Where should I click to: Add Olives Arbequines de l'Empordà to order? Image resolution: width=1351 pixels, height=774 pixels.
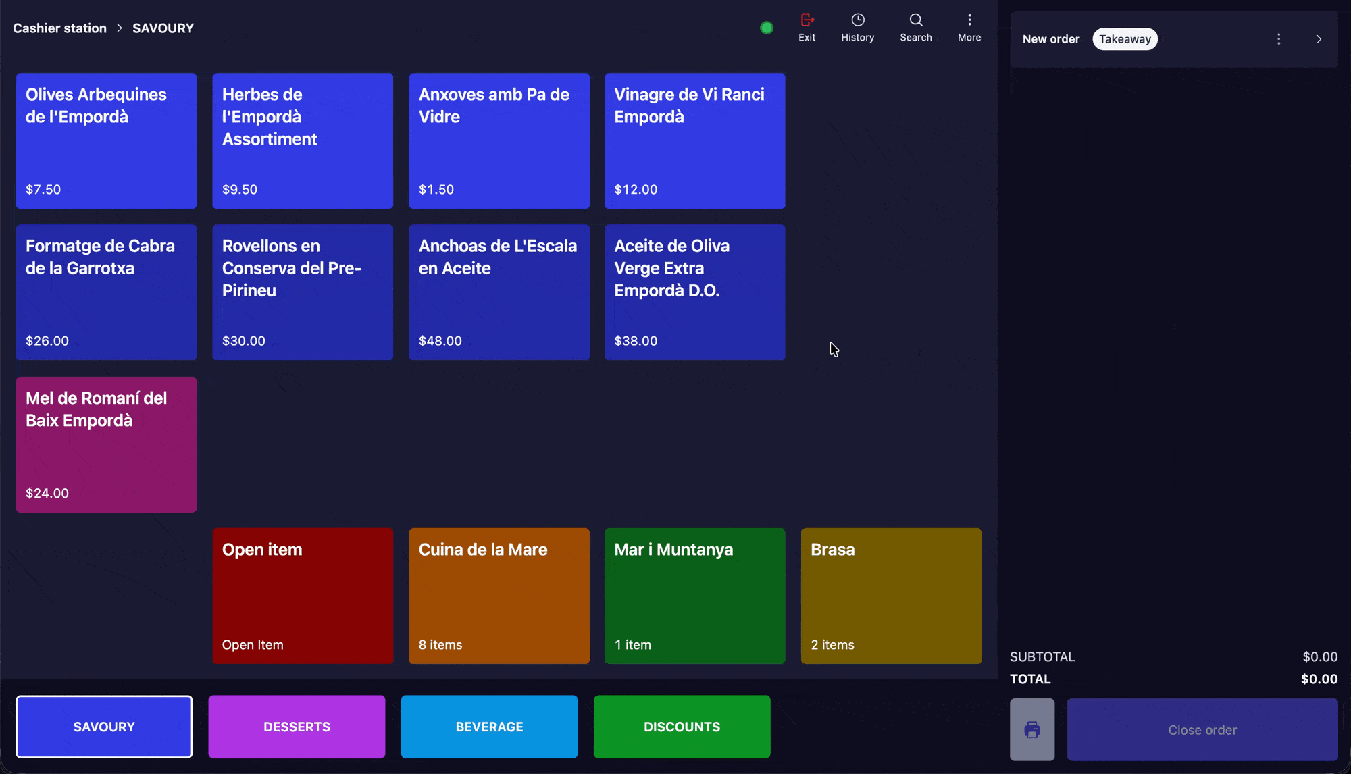coord(106,140)
